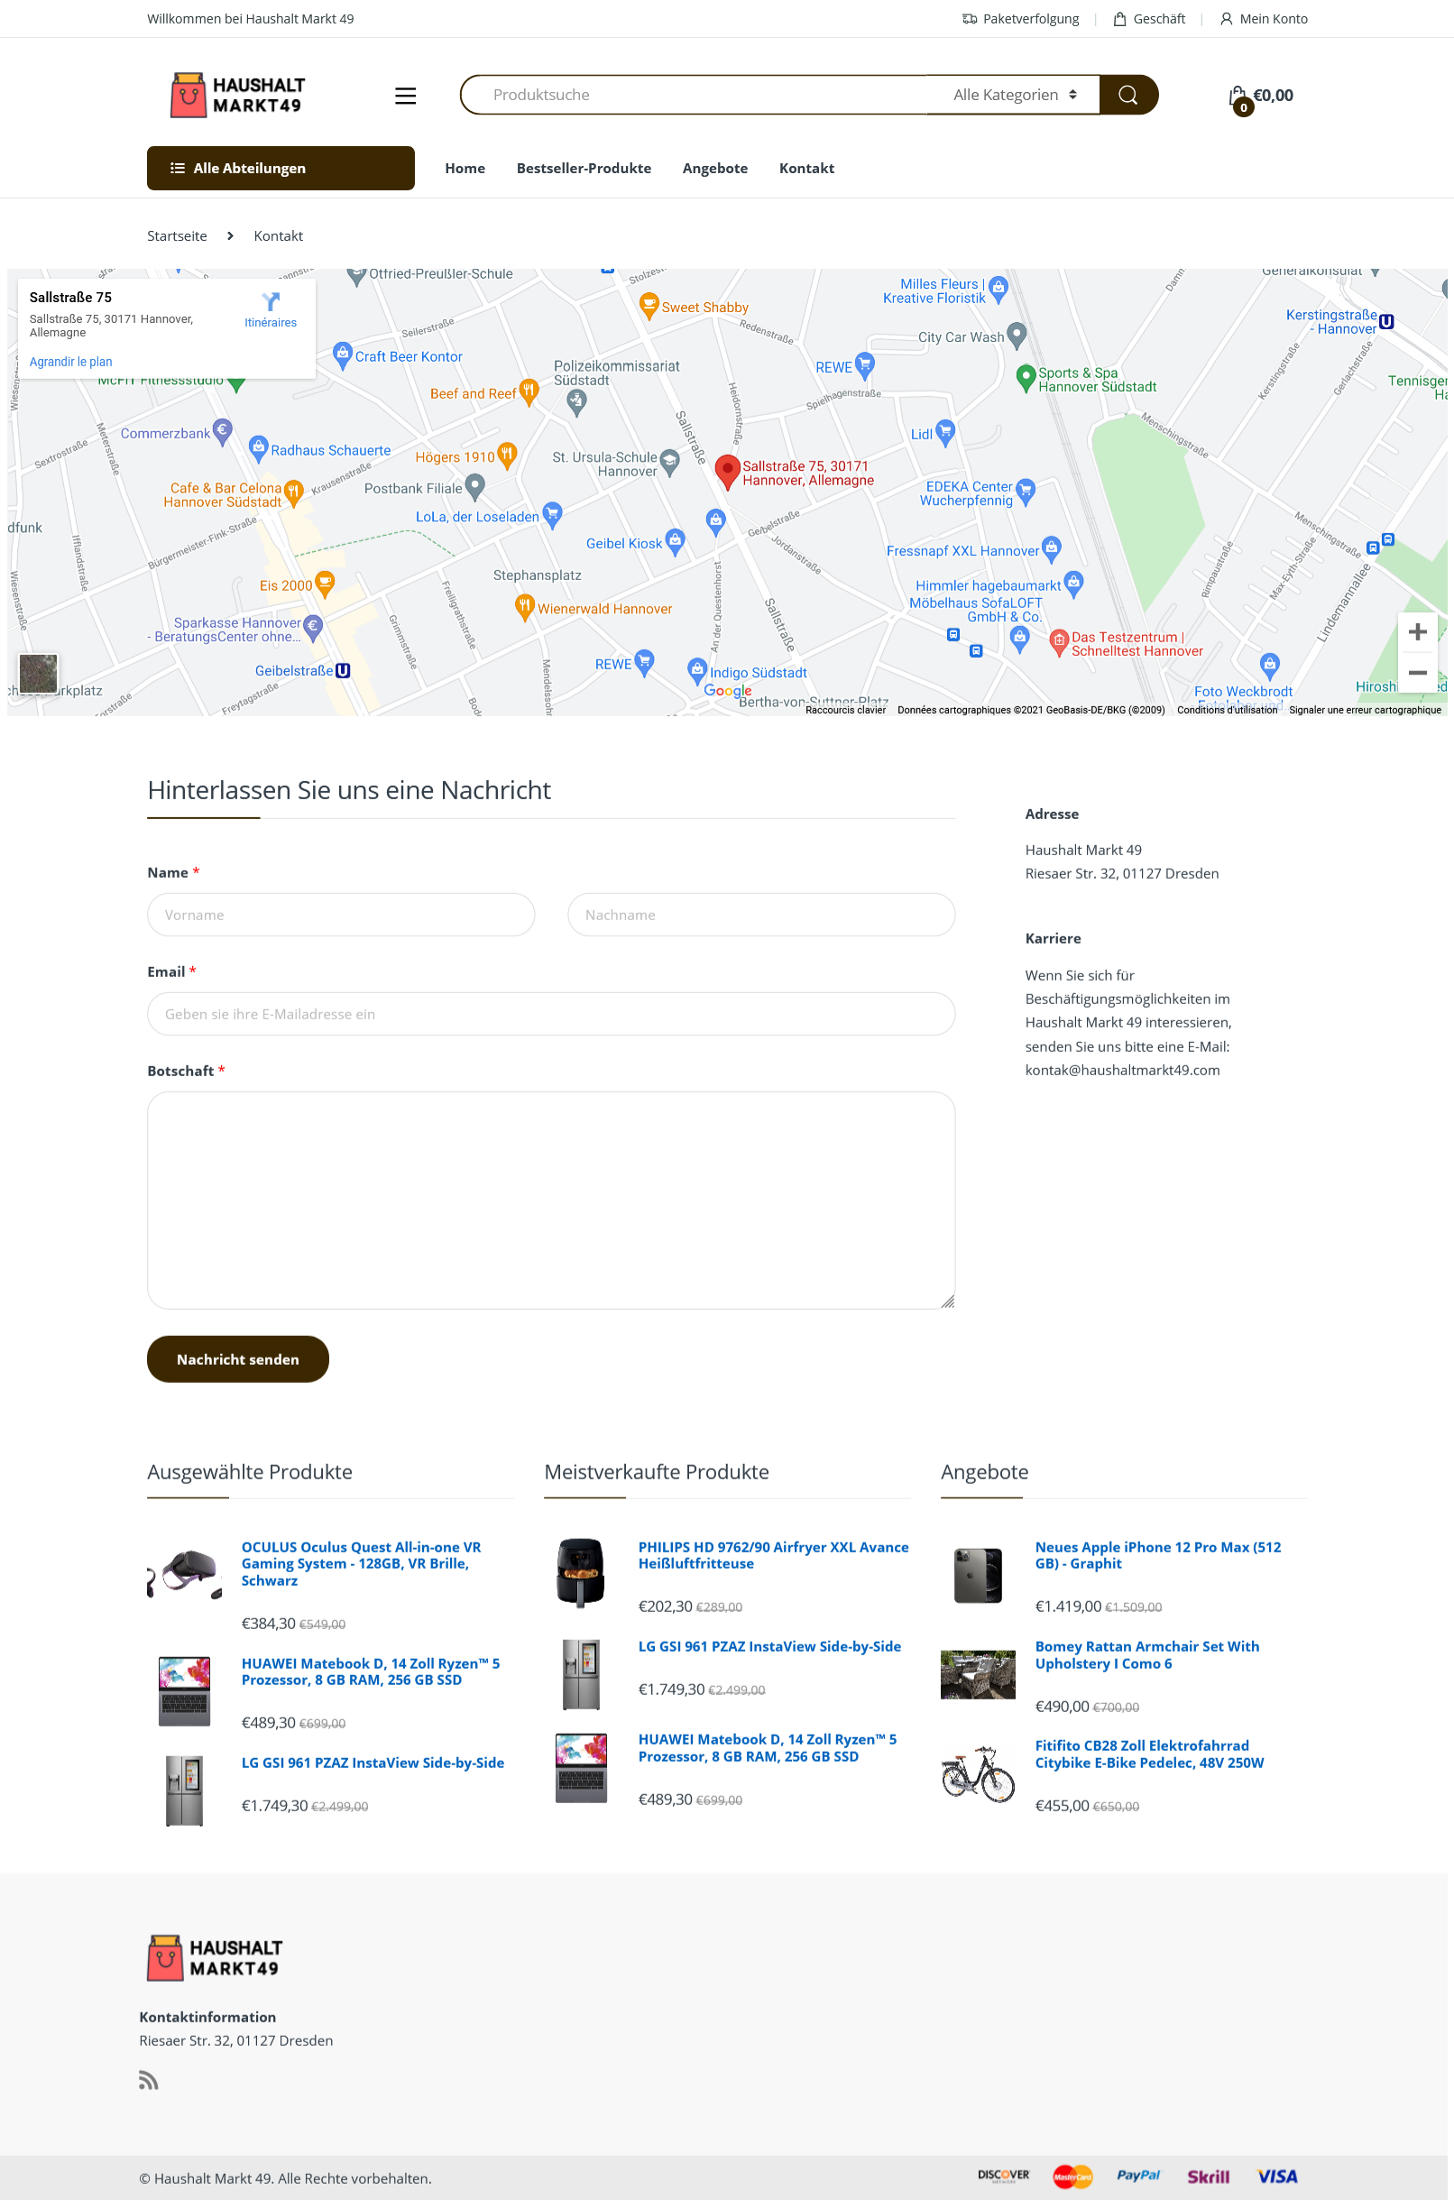Click the Nachricht senden button

point(237,1358)
